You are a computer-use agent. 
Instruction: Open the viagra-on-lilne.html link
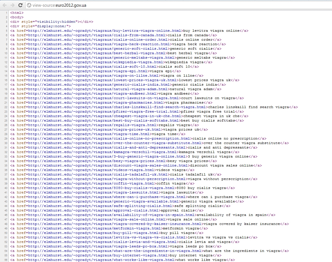(x=93, y=76)
